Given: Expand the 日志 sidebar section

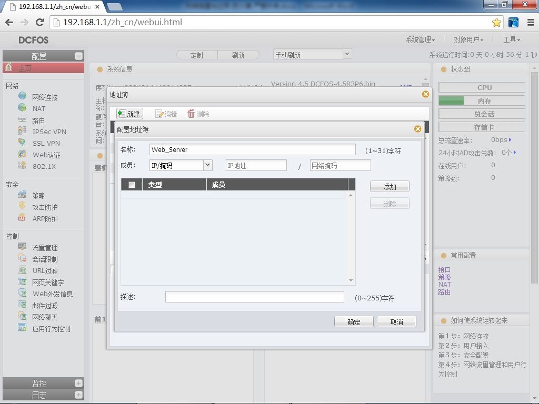Looking at the screenshot, I should pyautogui.click(x=78, y=395).
